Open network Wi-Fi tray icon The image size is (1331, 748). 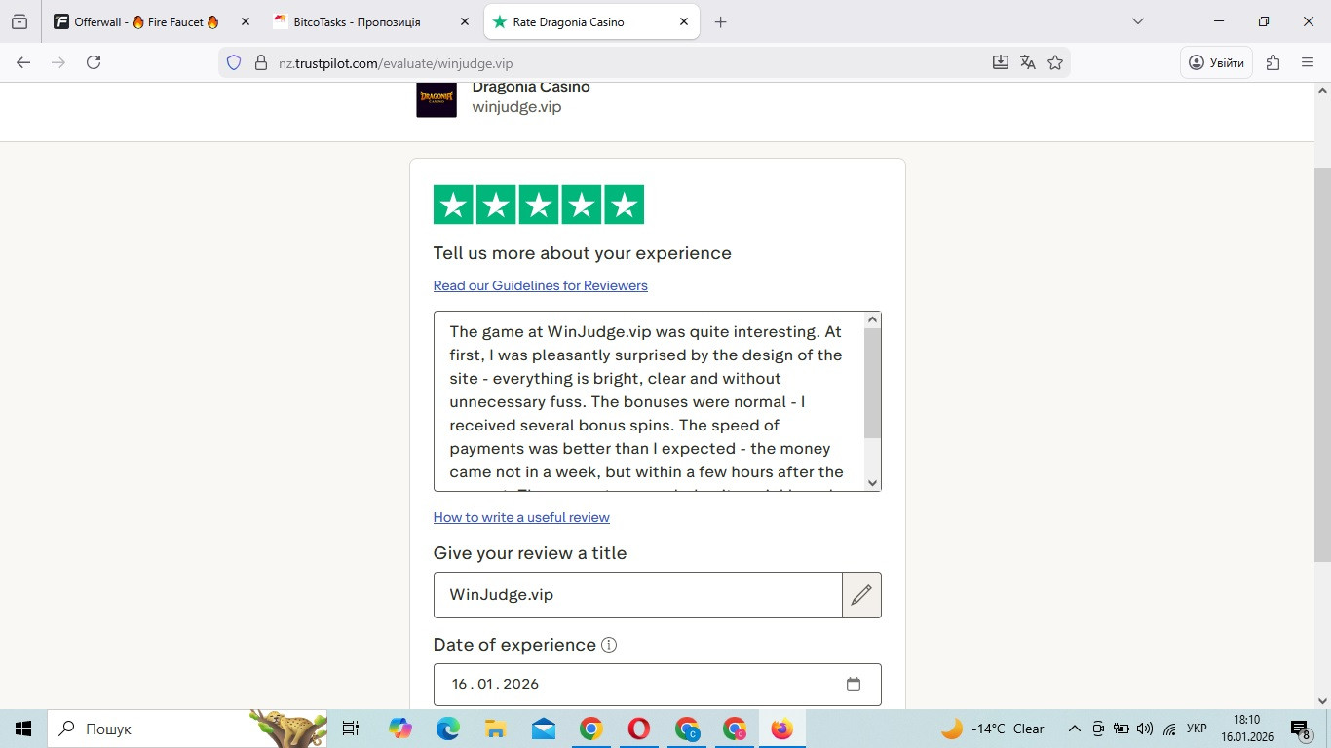click(x=1169, y=729)
